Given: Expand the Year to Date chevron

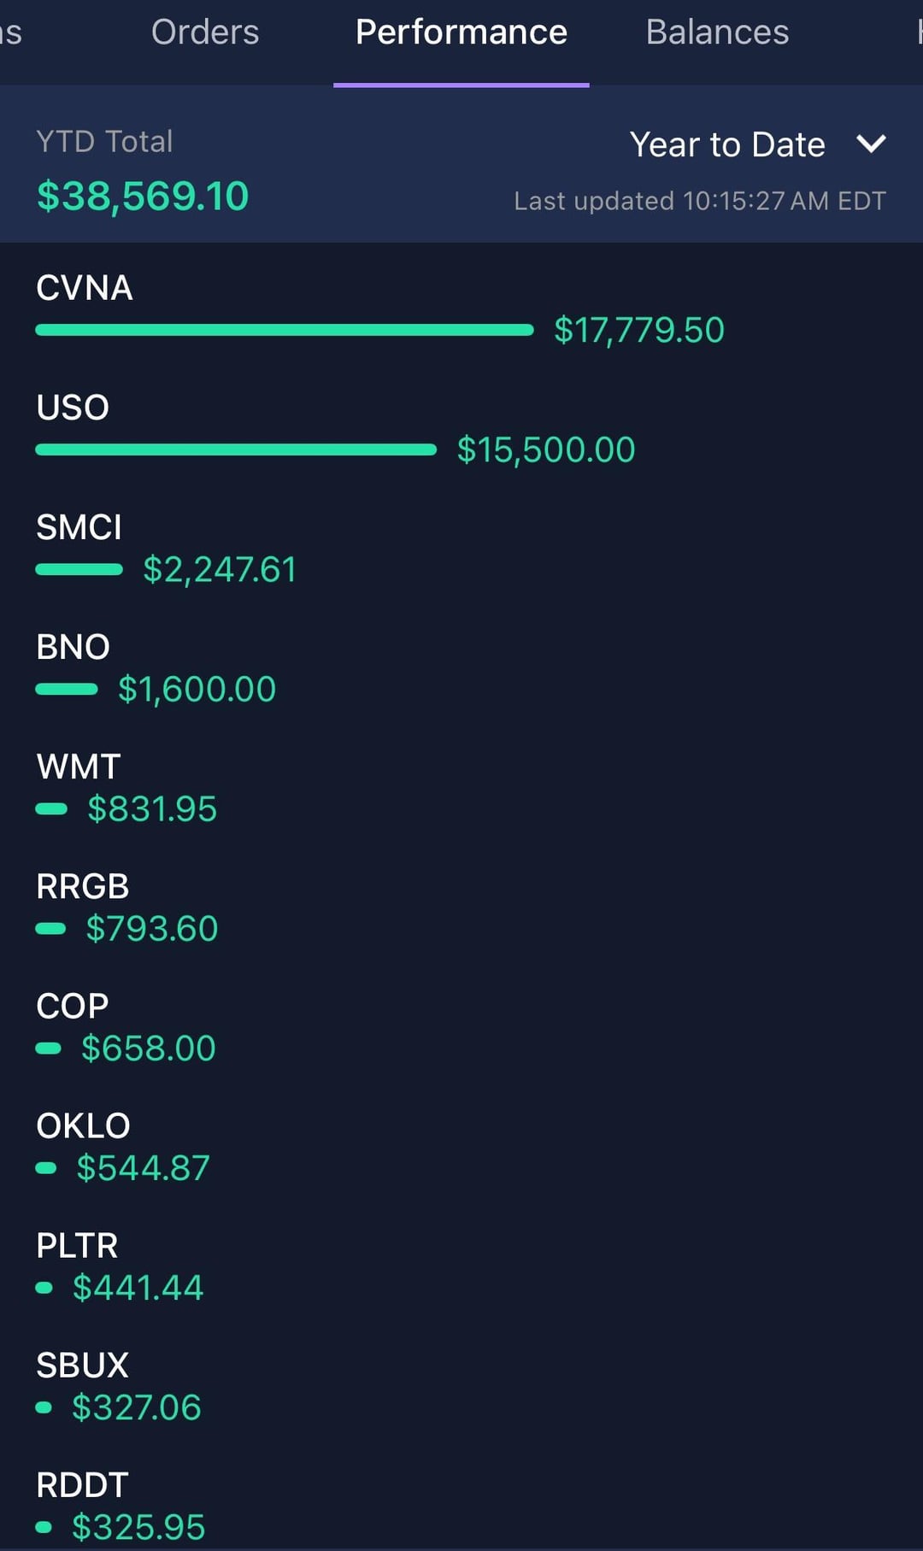Looking at the screenshot, I should [x=871, y=144].
